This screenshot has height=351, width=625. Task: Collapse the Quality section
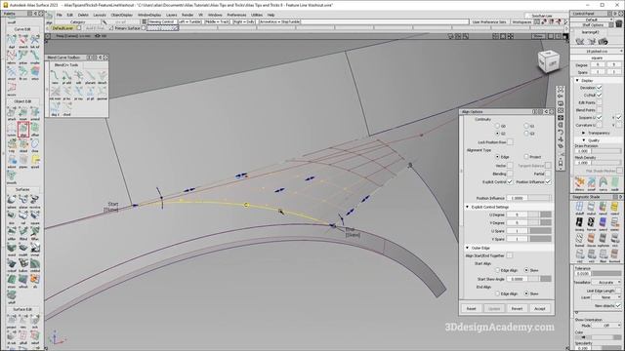coord(584,140)
